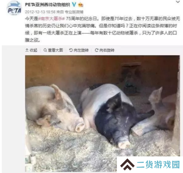Click the 二货游戏园 watermark text
Viewport: 183px width, 173px height.
pyautogui.click(x=158, y=164)
